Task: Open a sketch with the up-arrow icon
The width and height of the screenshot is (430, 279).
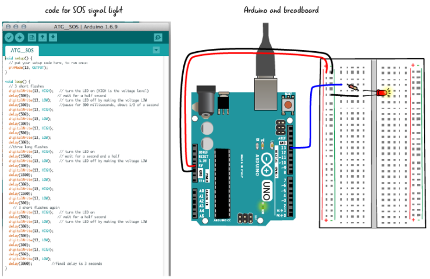Action: [x=42, y=38]
